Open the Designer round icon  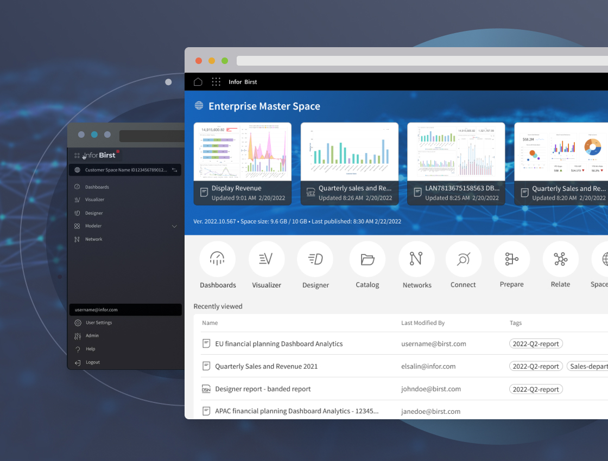coord(315,259)
